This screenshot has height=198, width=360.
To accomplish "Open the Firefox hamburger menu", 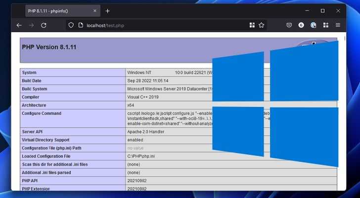I will [338, 25].
